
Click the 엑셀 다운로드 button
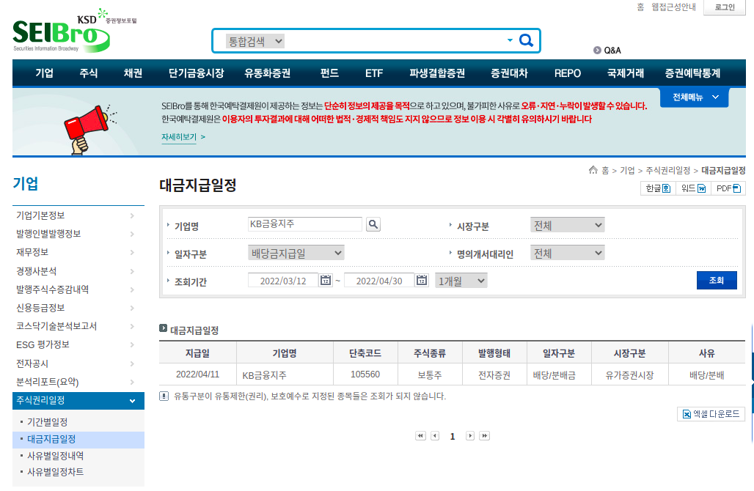(711, 413)
